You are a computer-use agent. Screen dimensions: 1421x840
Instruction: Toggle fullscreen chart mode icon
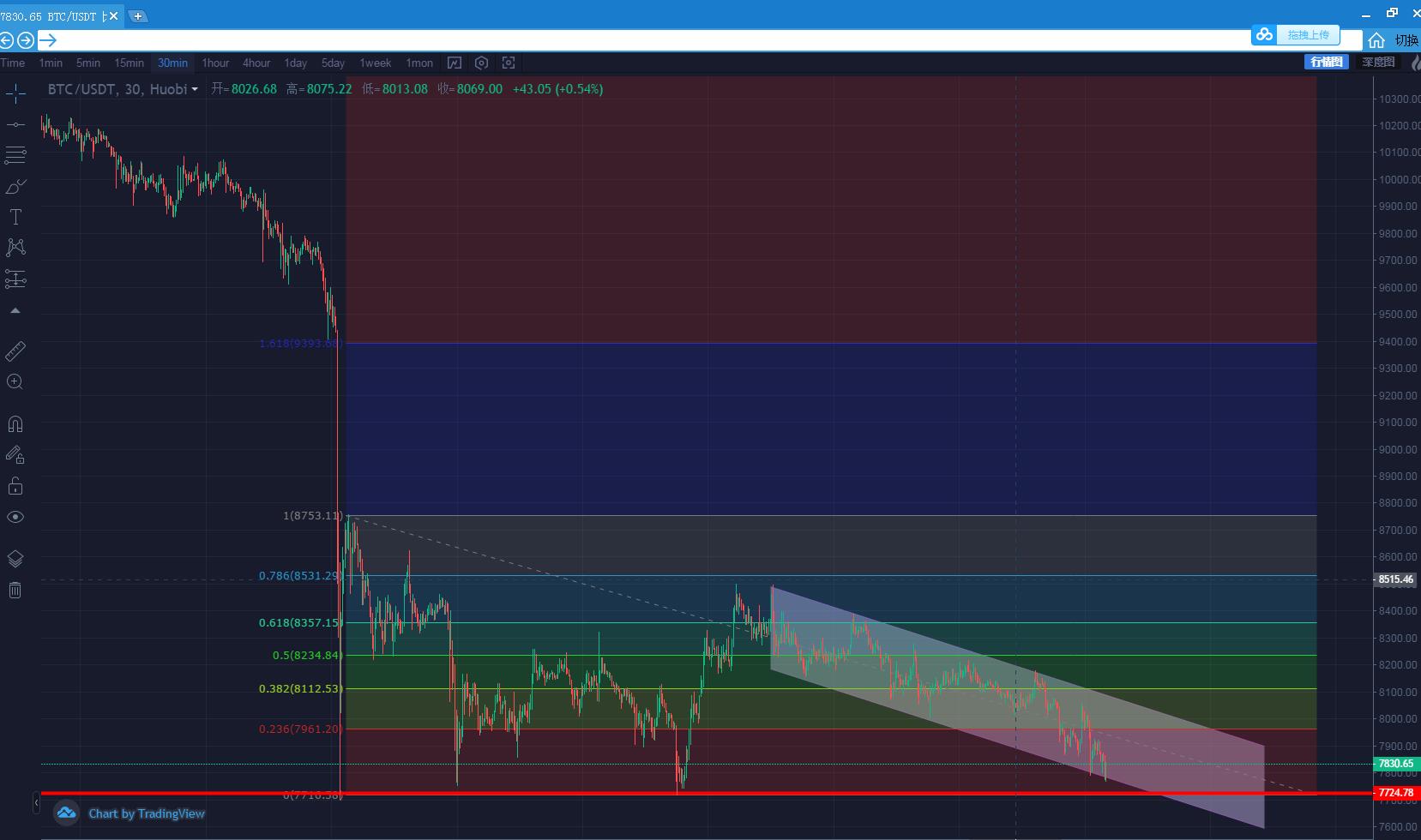(509, 63)
